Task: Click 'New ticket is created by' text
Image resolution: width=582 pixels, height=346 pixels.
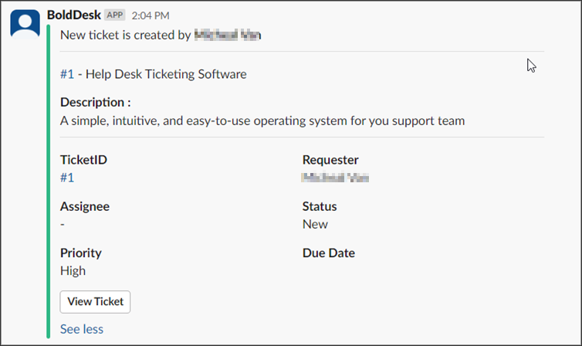Action: click(126, 35)
